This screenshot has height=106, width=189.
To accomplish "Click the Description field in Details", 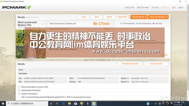I will (x=99, y=73).
